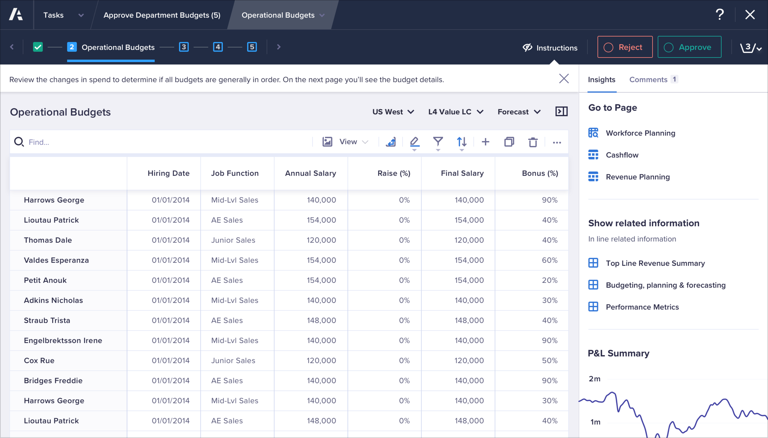Viewport: 768px width, 438px height.
Task: Click the completed step one checkmark
Action: point(38,47)
